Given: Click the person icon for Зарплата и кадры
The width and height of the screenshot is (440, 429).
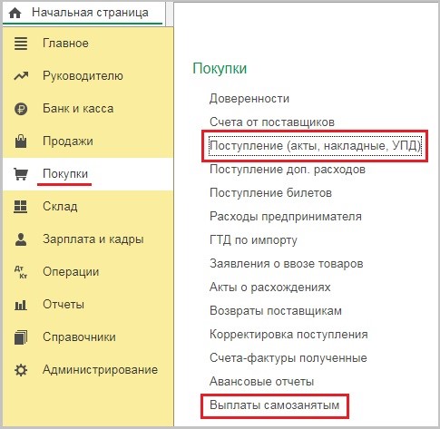Looking at the screenshot, I should click(x=21, y=239).
